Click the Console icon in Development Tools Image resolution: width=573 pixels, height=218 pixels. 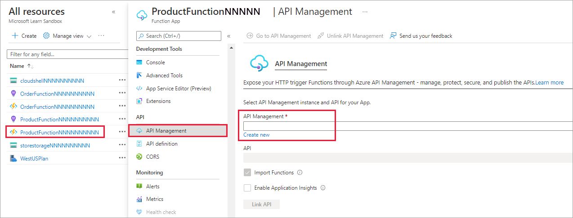139,62
